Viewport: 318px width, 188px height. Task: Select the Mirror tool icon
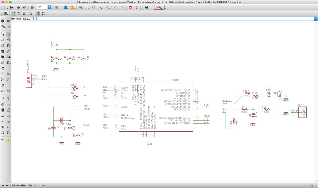click(3, 40)
